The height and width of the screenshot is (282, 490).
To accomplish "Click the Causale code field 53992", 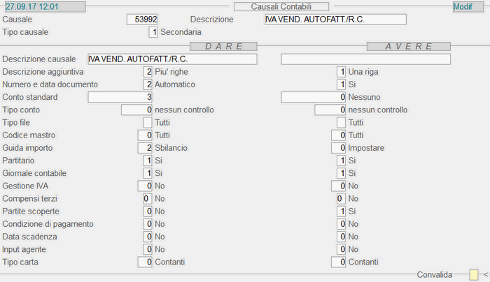I will tap(146, 20).
